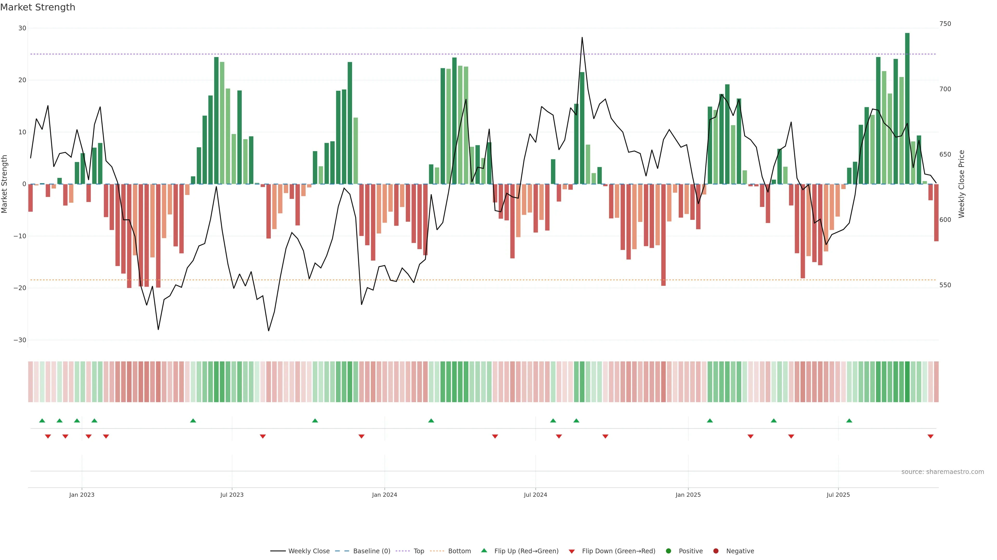
Task: Click the sharemaestro.com source text
Action: click(942, 472)
